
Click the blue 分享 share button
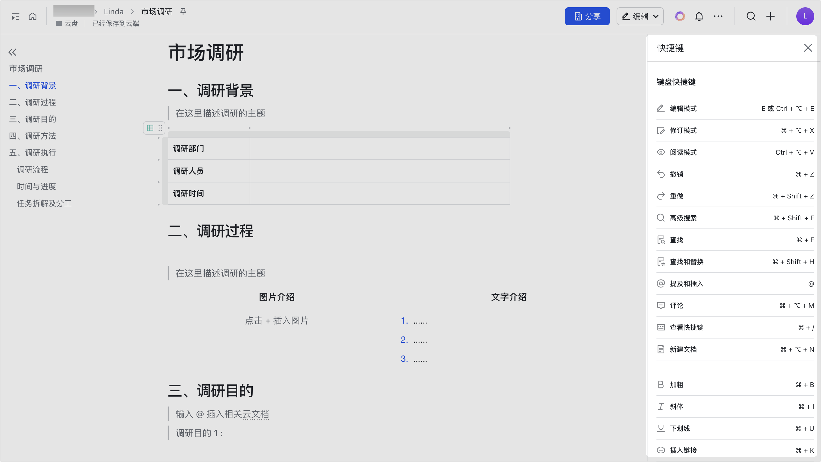(x=587, y=16)
